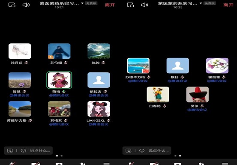Open 霍图雅's magnolia flower avatar
This screenshot has width=237, height=165.
click(217, 66)
